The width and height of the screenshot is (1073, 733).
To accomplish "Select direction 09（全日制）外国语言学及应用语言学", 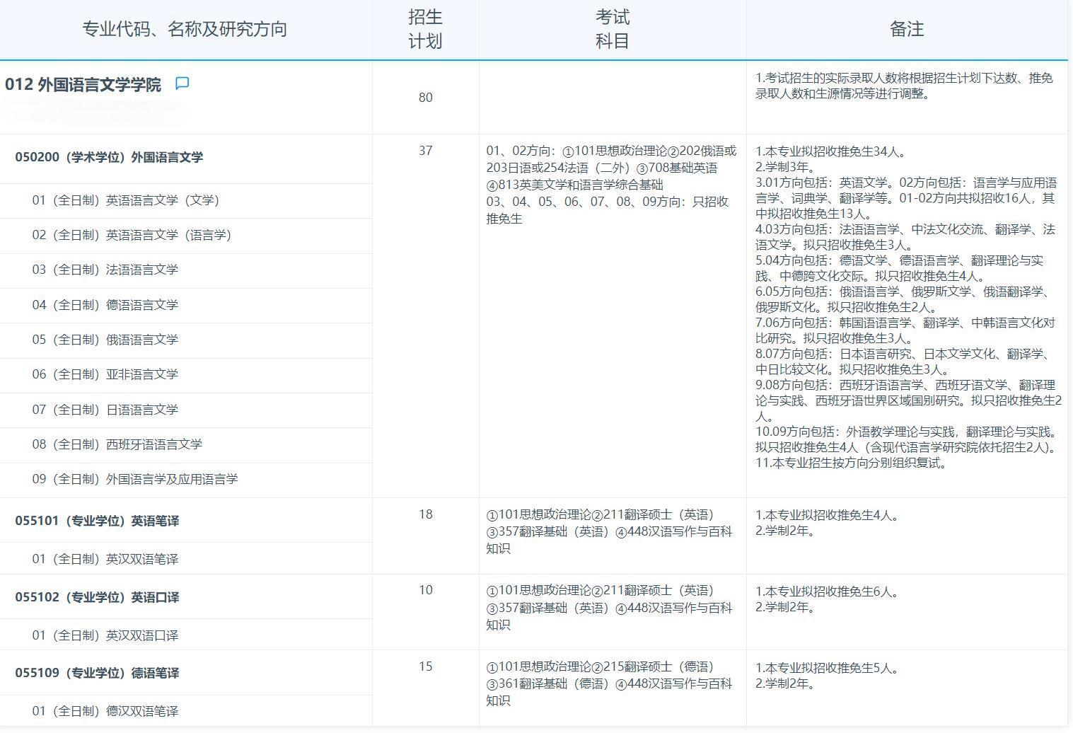I will click(134, 480).
